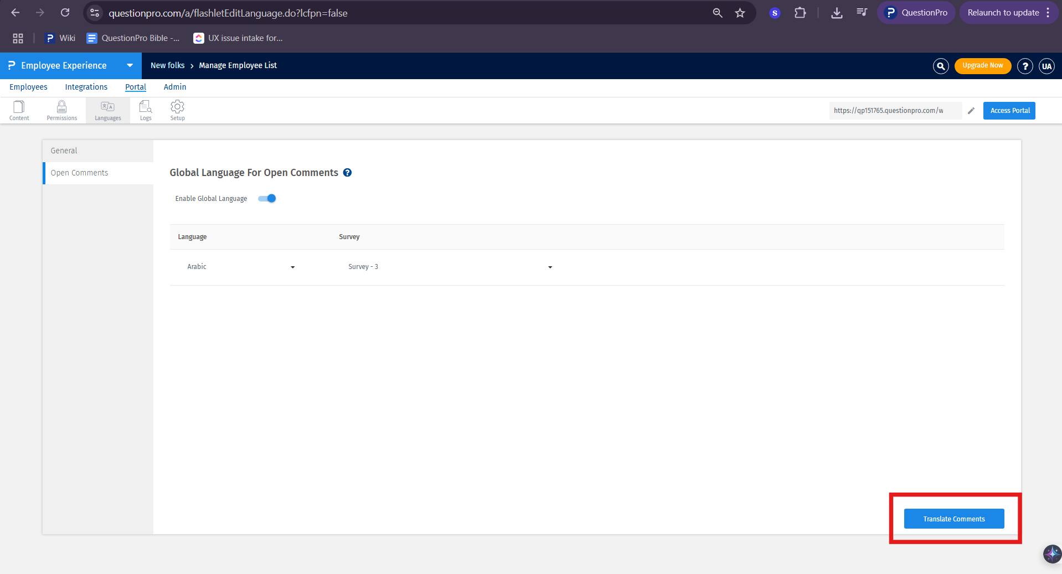Open the media controls icon

pyautogui.click(x=862, y=13)
